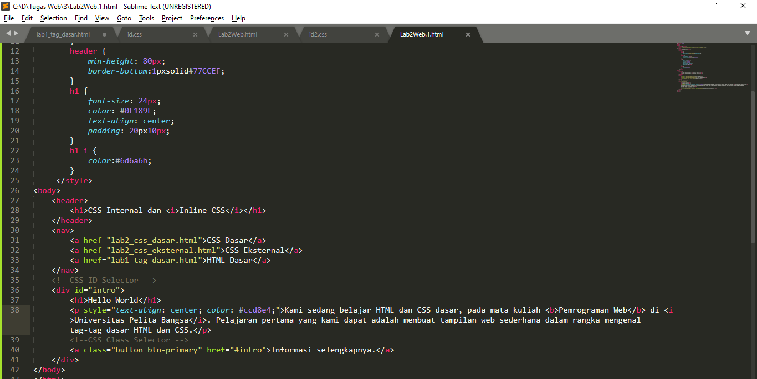This screenshot has height=379, width=757.
Task: Click line number 38 in gutter
Action: (x=14, y=310)
